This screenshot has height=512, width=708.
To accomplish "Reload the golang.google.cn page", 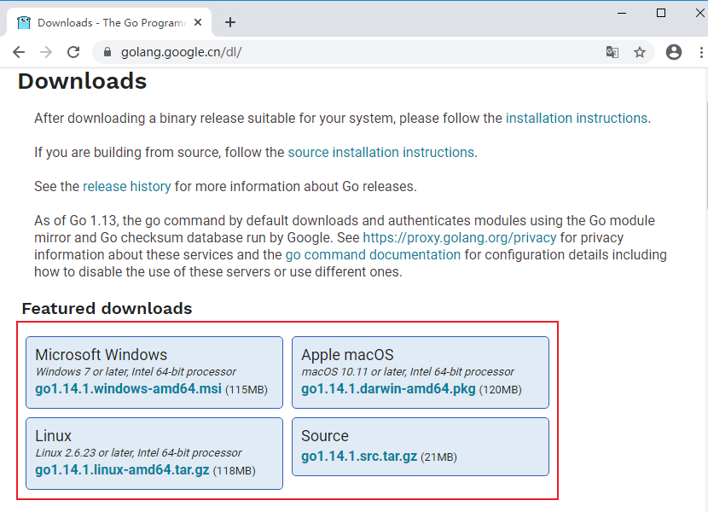I will 73,52.
